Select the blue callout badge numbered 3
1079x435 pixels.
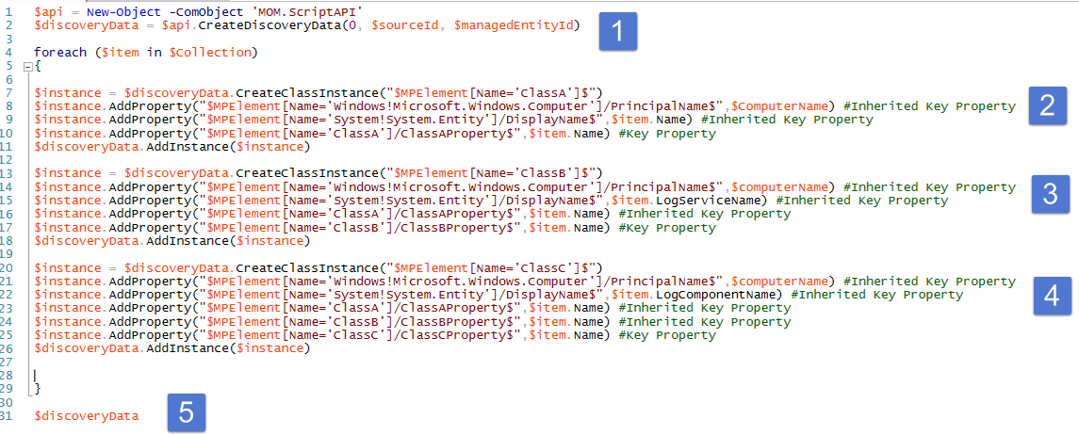pyautogui.click(x=1050, y=193)
